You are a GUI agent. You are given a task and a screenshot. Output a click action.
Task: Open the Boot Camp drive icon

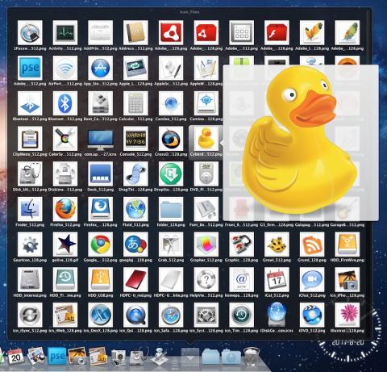pyautogui.click(x=101, y=103)
